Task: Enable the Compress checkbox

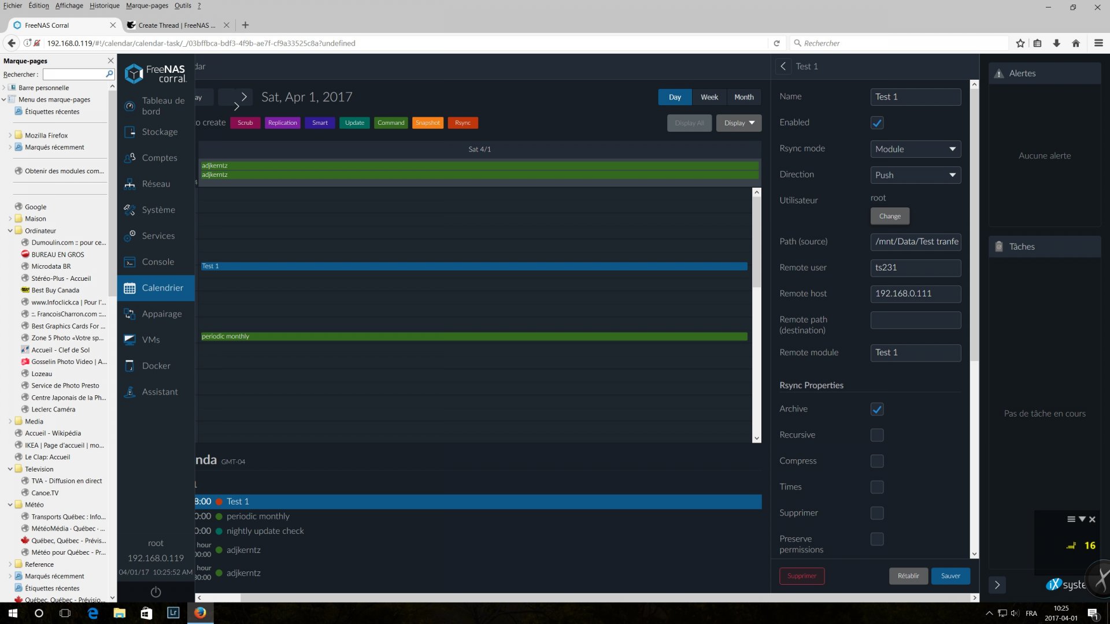Action: tap(877, 461)
